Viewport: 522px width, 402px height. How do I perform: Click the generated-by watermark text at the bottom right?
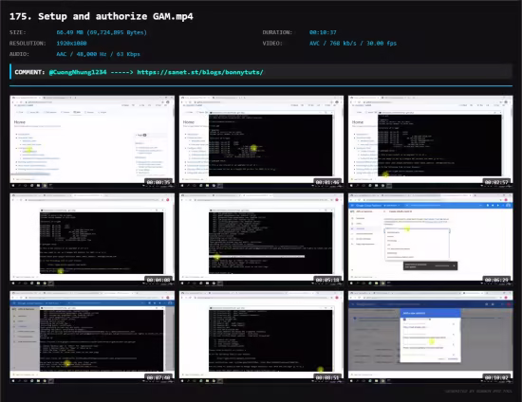coord(478,391)
